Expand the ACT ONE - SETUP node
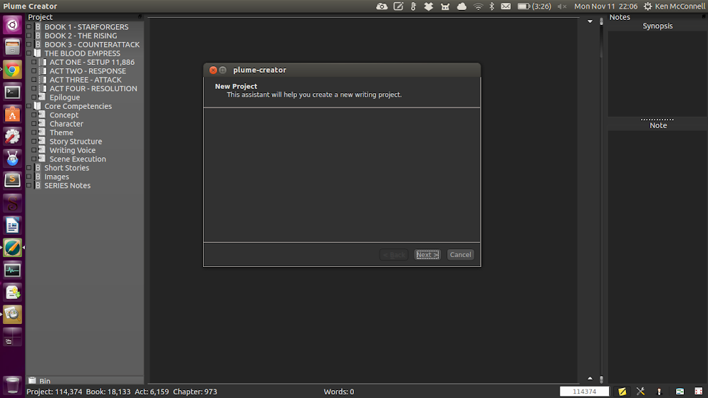Viewport: 708px width, 398px height. tap(34, 62)
